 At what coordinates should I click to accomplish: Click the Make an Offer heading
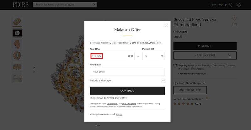point(127,29)
